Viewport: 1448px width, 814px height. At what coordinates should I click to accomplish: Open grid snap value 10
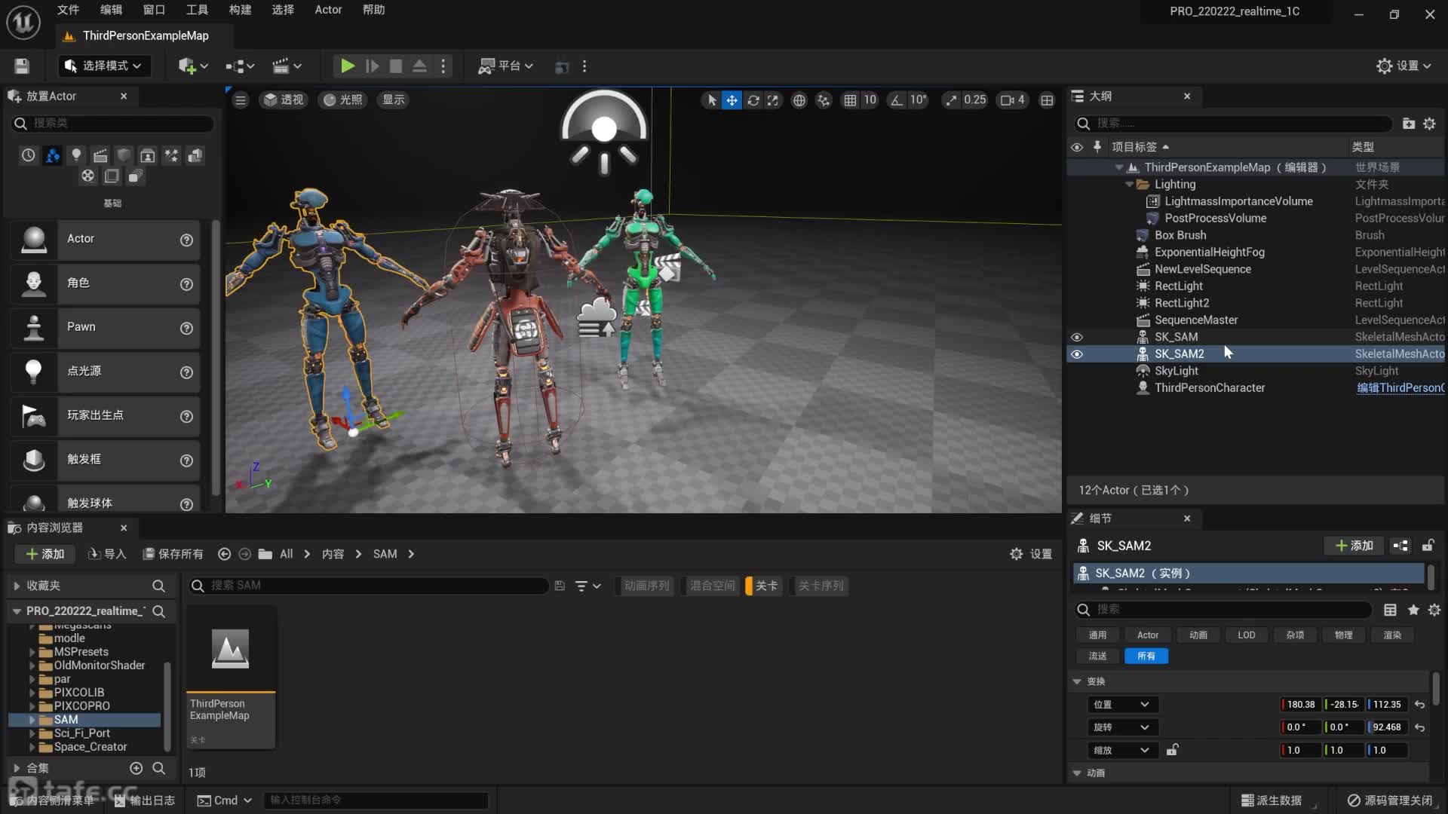click(870, 99)
